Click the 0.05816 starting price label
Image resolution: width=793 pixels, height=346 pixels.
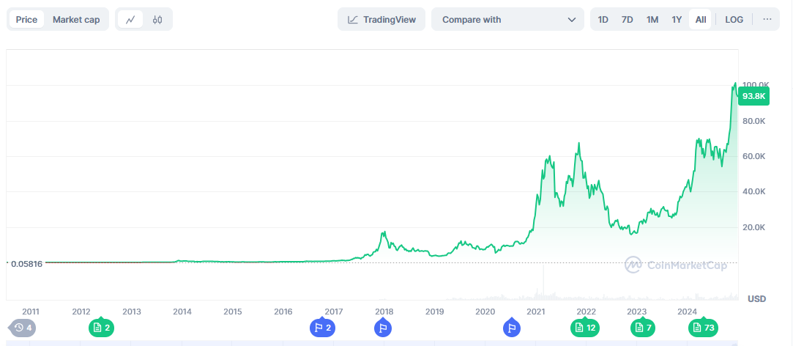coord(27,263)
